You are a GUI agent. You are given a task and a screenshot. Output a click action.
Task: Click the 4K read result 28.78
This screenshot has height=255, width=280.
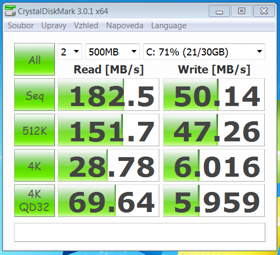pyautogui.click(x=108, y=165)
